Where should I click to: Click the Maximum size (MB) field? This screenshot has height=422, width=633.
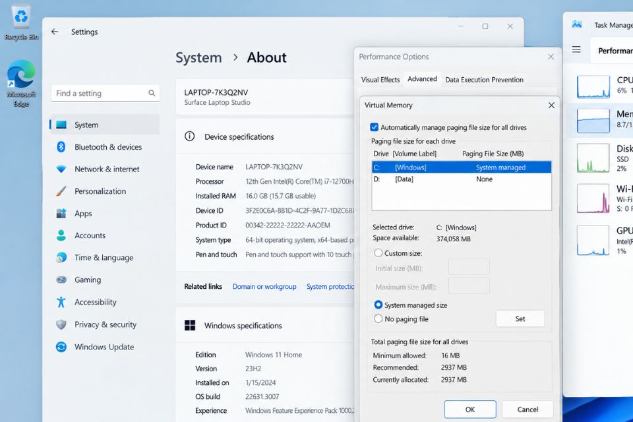pyautogui.click(x=469, y=286)
